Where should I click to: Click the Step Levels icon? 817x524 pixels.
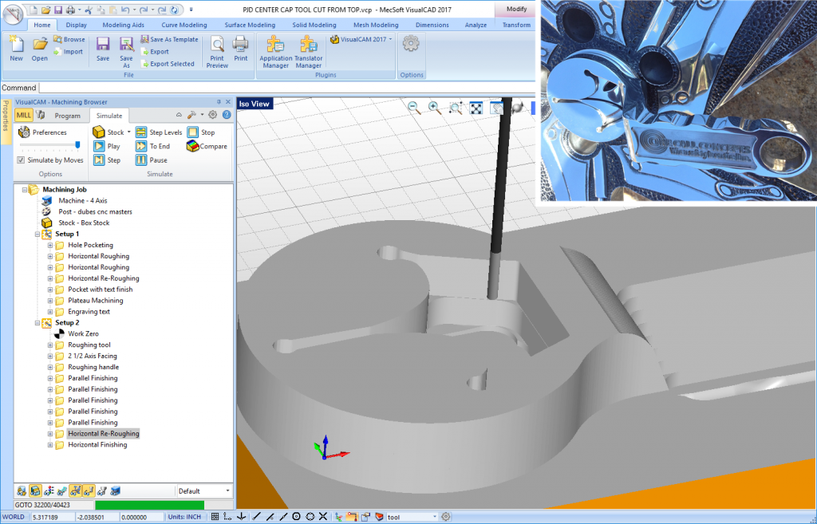pos(141,132)
